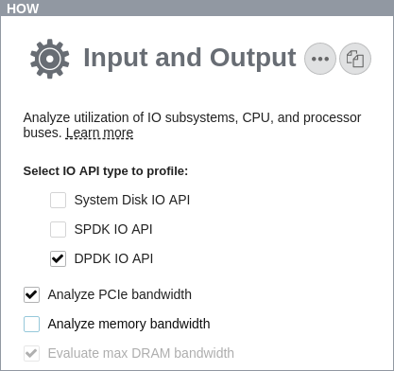Click the analysis description text

192,125
